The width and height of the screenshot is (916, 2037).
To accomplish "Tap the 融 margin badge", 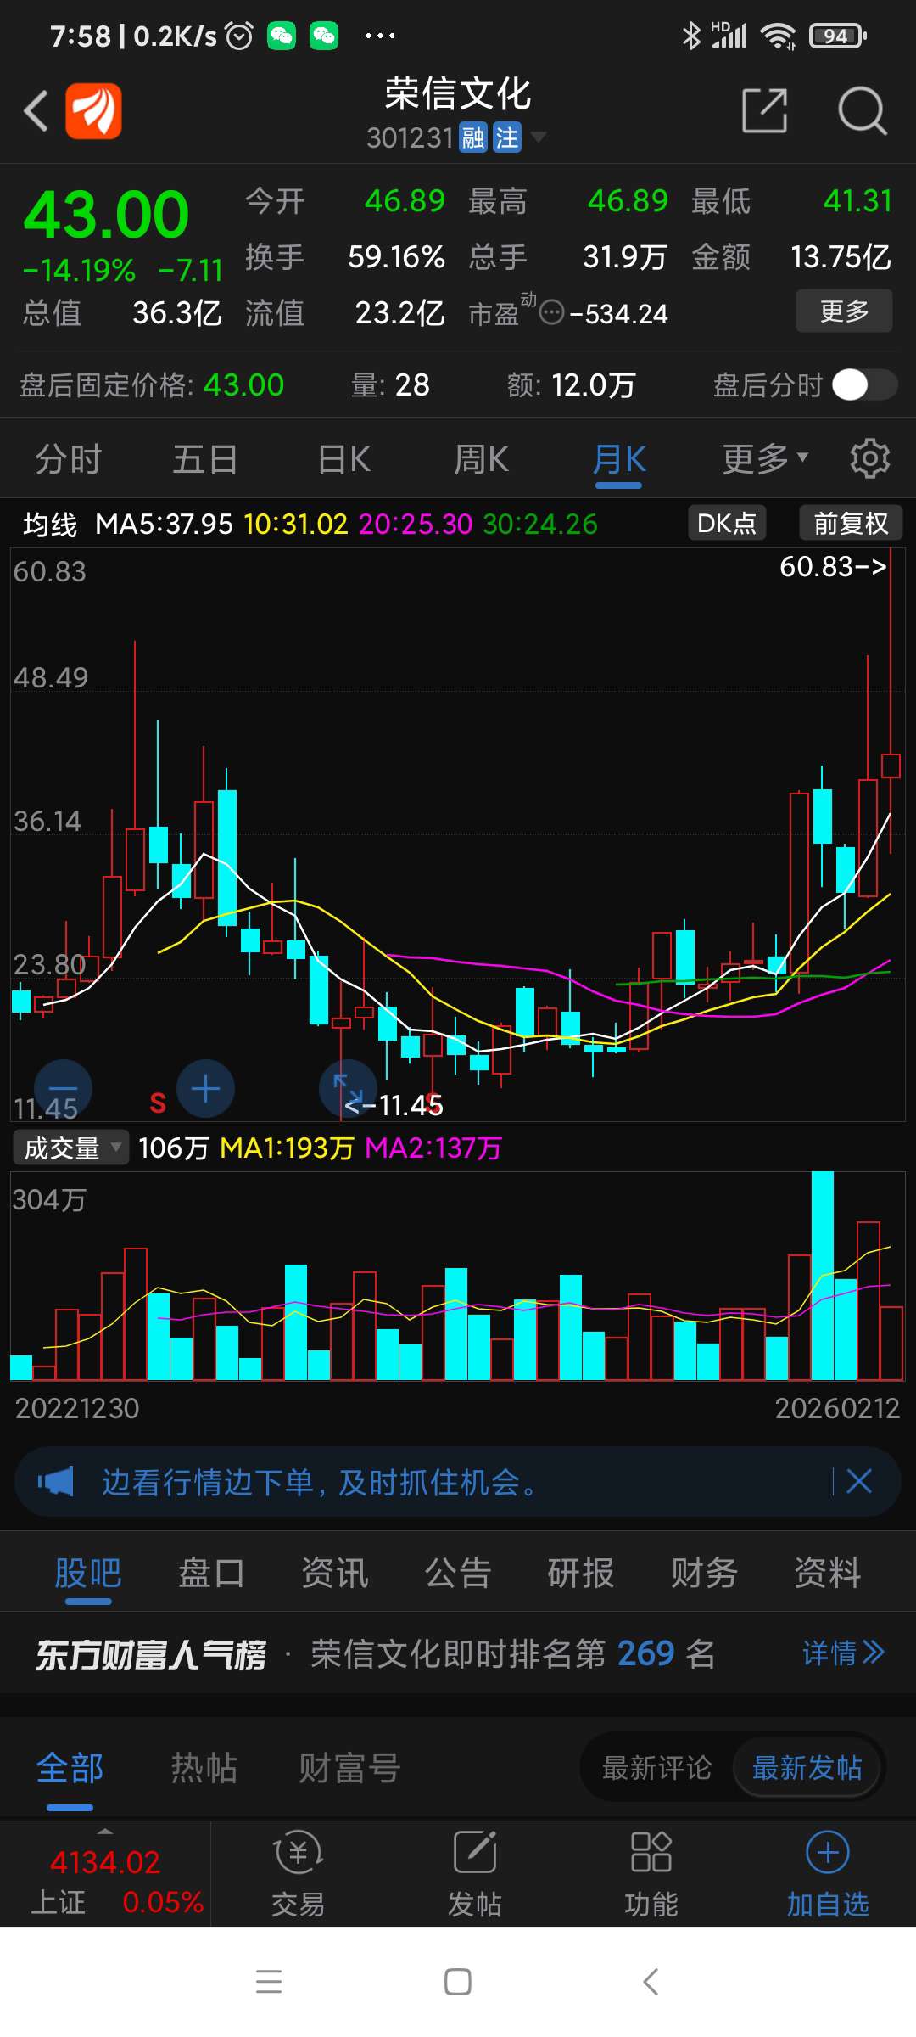I will 473,137.
